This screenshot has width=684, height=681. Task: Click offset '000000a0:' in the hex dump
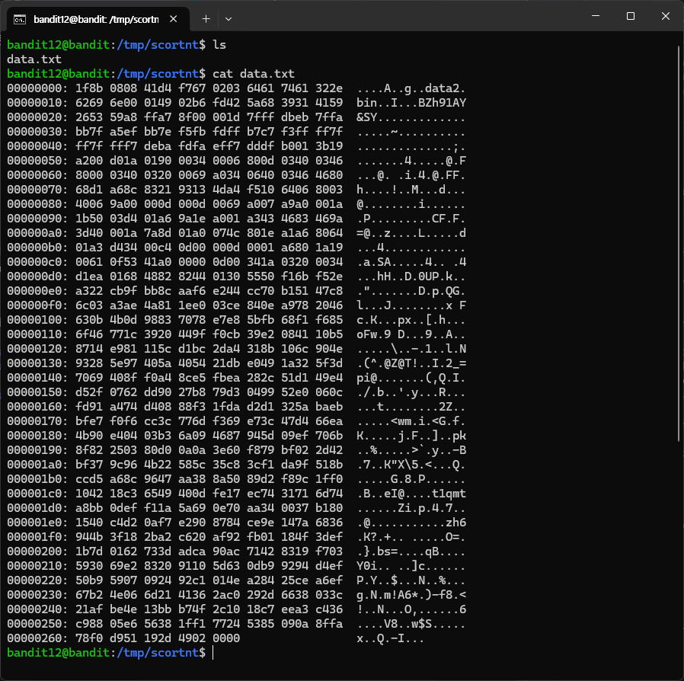click(x=37, y=233)
